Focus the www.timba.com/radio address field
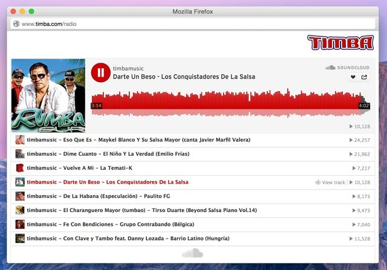Screen dimensions: 387x270 [x=192, y=24]
